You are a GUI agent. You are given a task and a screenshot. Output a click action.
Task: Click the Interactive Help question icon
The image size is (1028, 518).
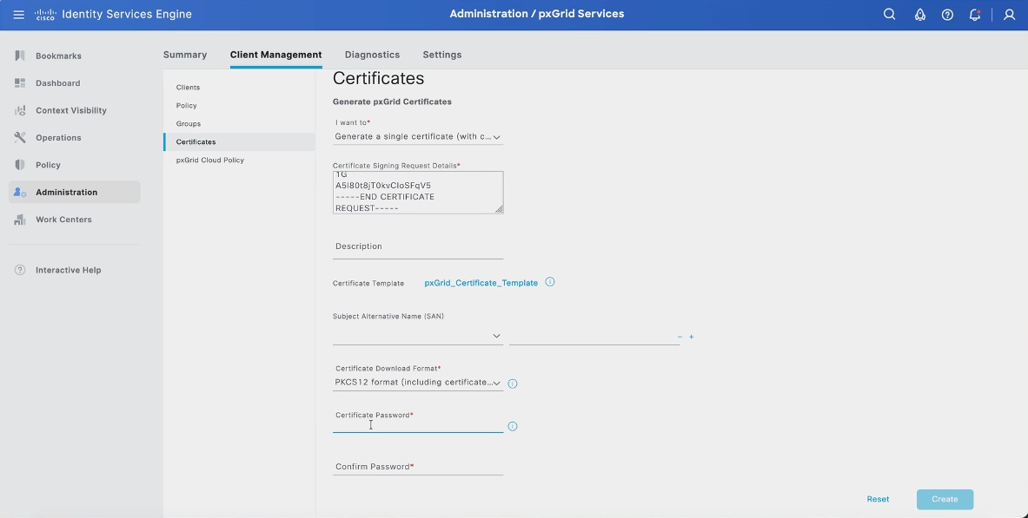coord(20,270)
